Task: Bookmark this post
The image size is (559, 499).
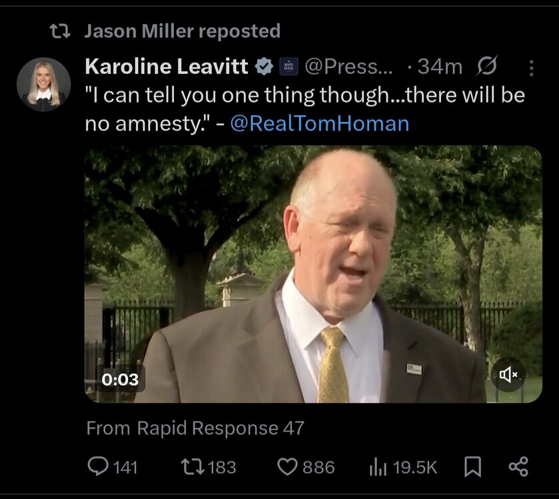Action: pyautogui.click(x=472, y=467)
